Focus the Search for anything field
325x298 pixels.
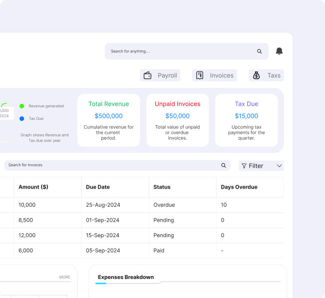point(180,51)
